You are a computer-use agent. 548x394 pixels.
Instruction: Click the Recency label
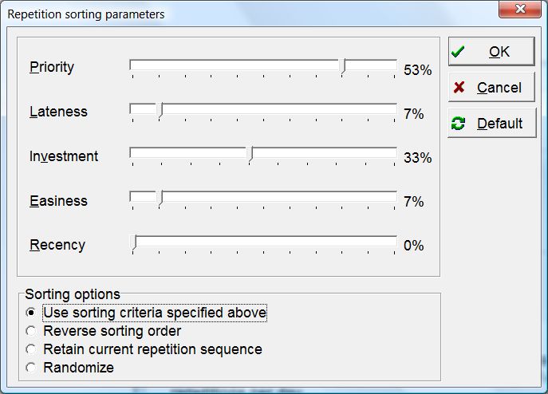click(57, 245)
